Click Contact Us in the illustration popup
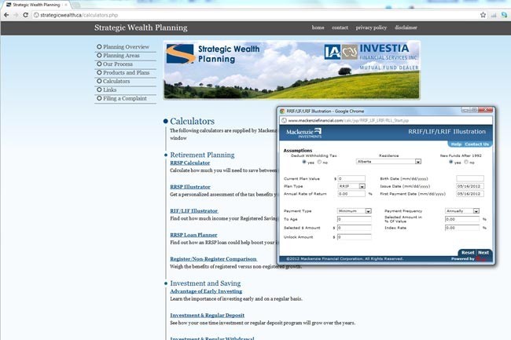The width and height of the screenshot is (511, 340). (476, 144)
